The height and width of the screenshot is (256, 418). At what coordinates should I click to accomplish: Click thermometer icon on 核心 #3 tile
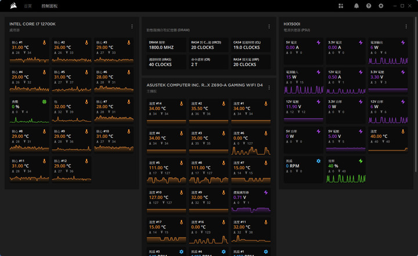128,42
